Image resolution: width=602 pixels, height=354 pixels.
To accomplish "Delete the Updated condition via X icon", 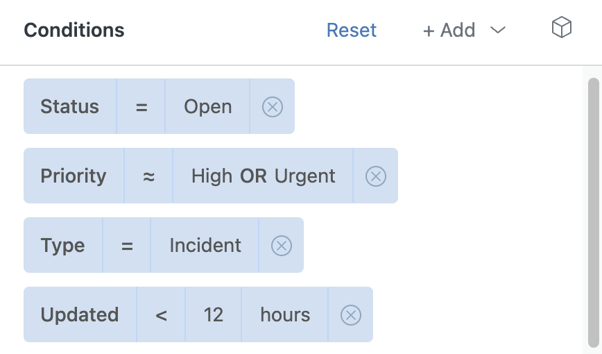I will [350, 315].
